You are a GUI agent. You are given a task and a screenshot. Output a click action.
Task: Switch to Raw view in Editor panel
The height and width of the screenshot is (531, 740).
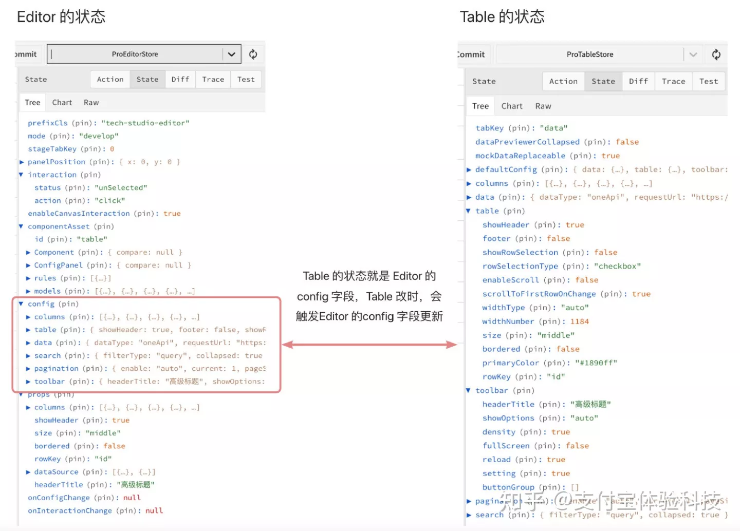click(91, 103)
